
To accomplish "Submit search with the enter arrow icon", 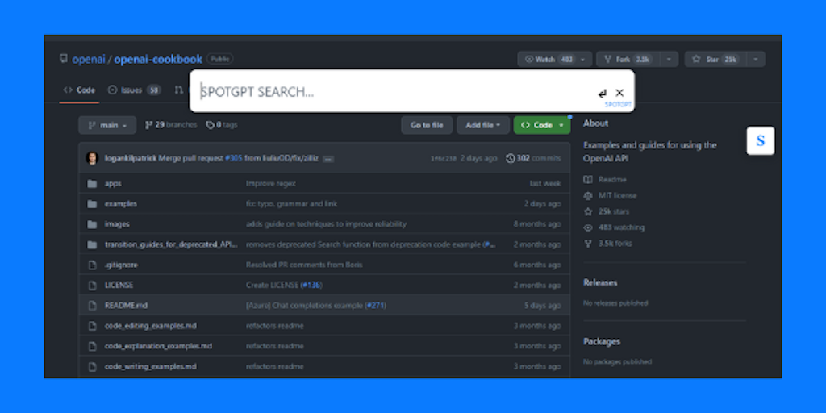I will click(x=602, y=94).
